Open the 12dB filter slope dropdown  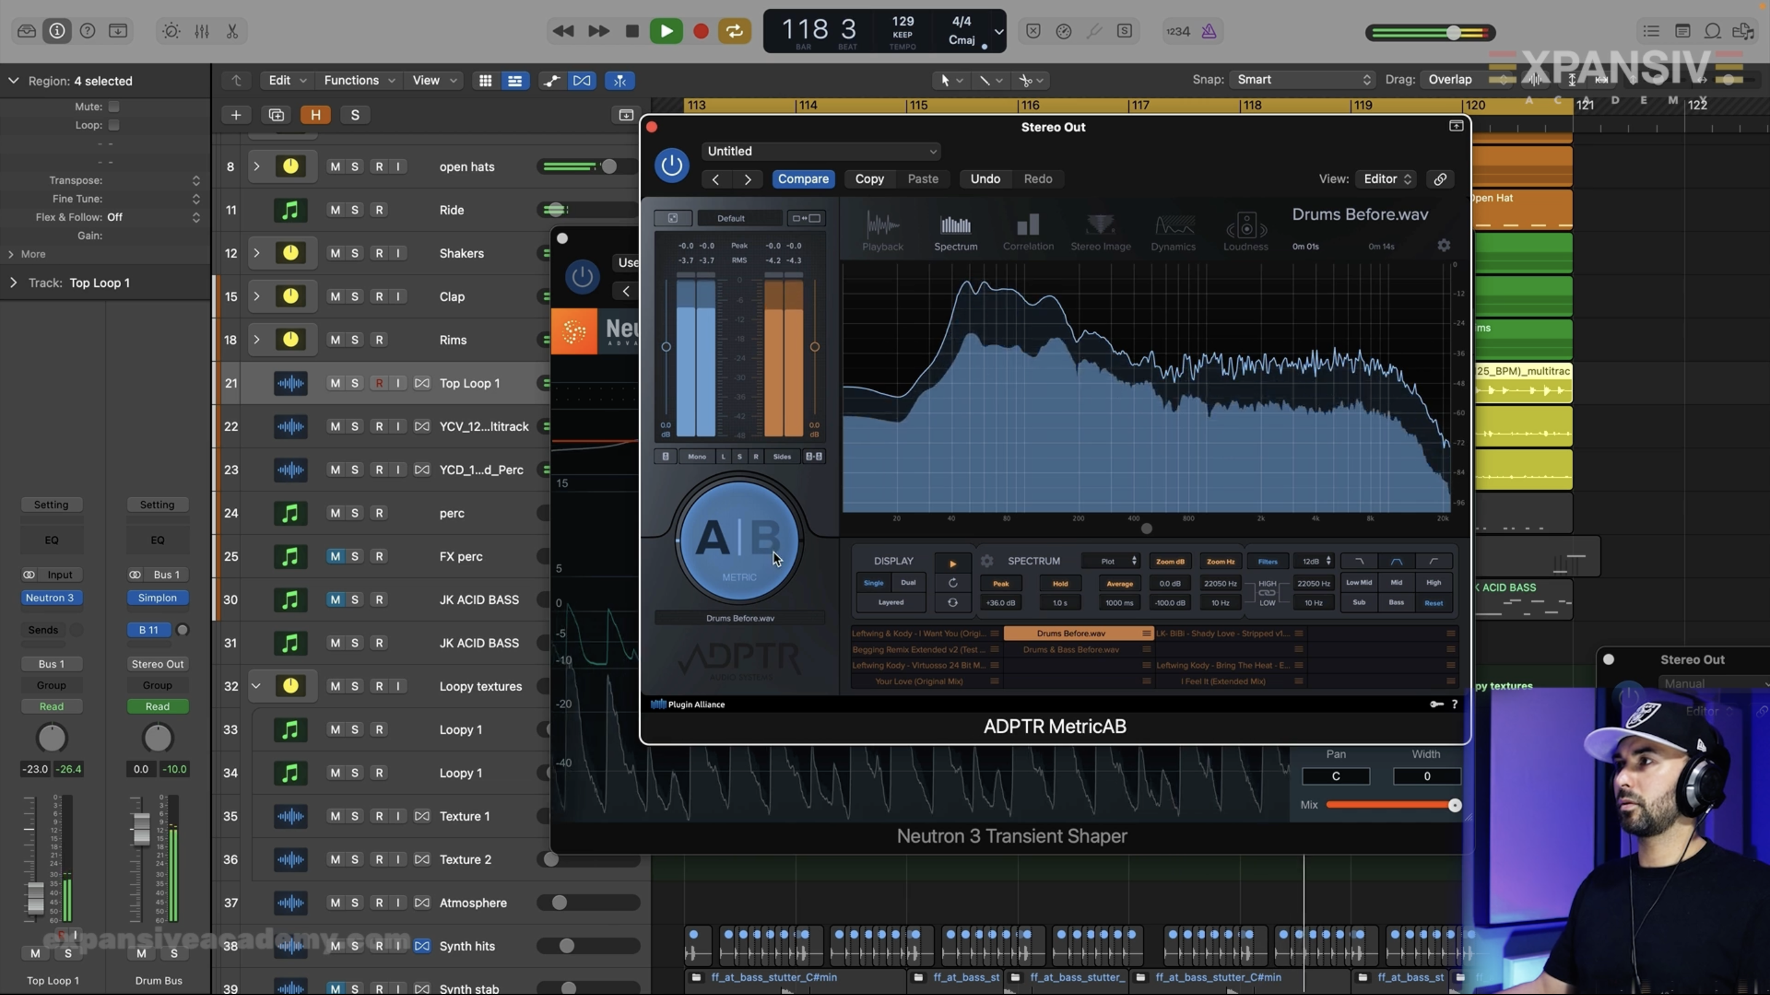(x=1314, y=561)
